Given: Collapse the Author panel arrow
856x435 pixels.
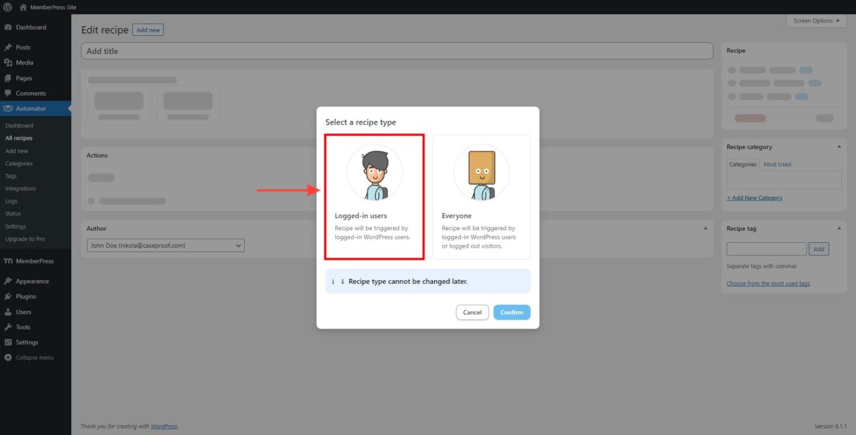Looking at the screenshot, I should point(705,228).
